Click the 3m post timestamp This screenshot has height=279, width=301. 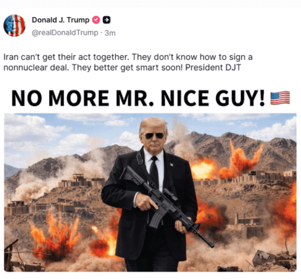click(110, 33)
